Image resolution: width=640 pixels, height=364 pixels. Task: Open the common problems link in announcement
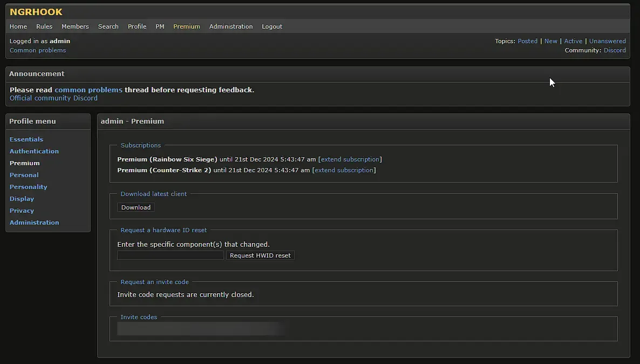coord(88,90)
